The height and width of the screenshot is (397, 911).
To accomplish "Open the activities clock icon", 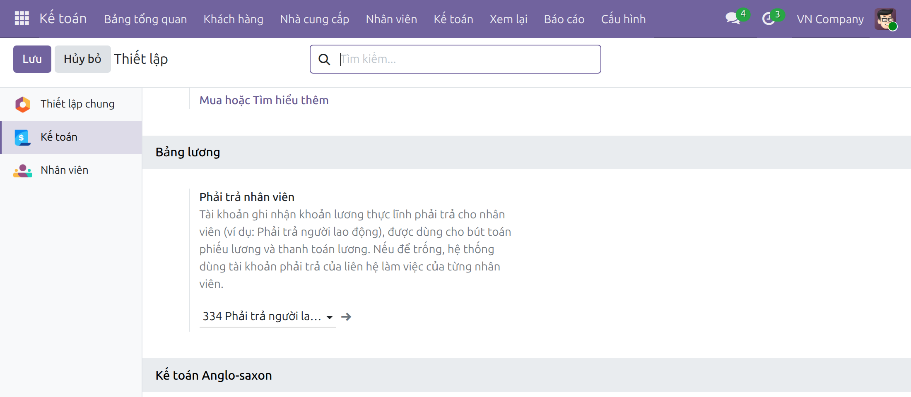I will coord(769,19).
